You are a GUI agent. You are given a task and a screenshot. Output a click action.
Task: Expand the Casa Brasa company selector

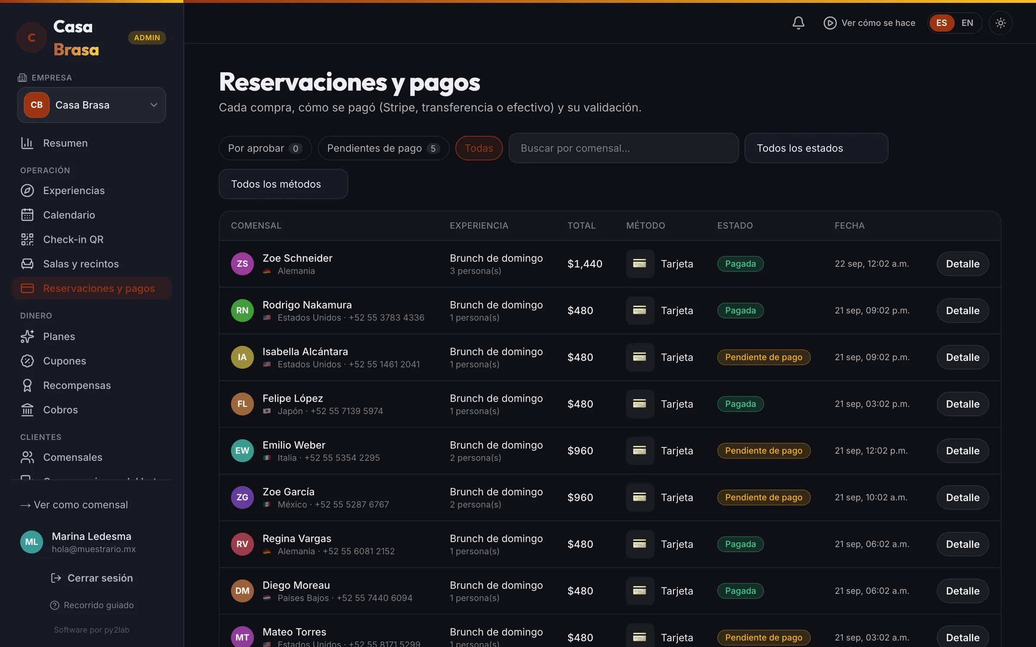(x=92, y=105)
